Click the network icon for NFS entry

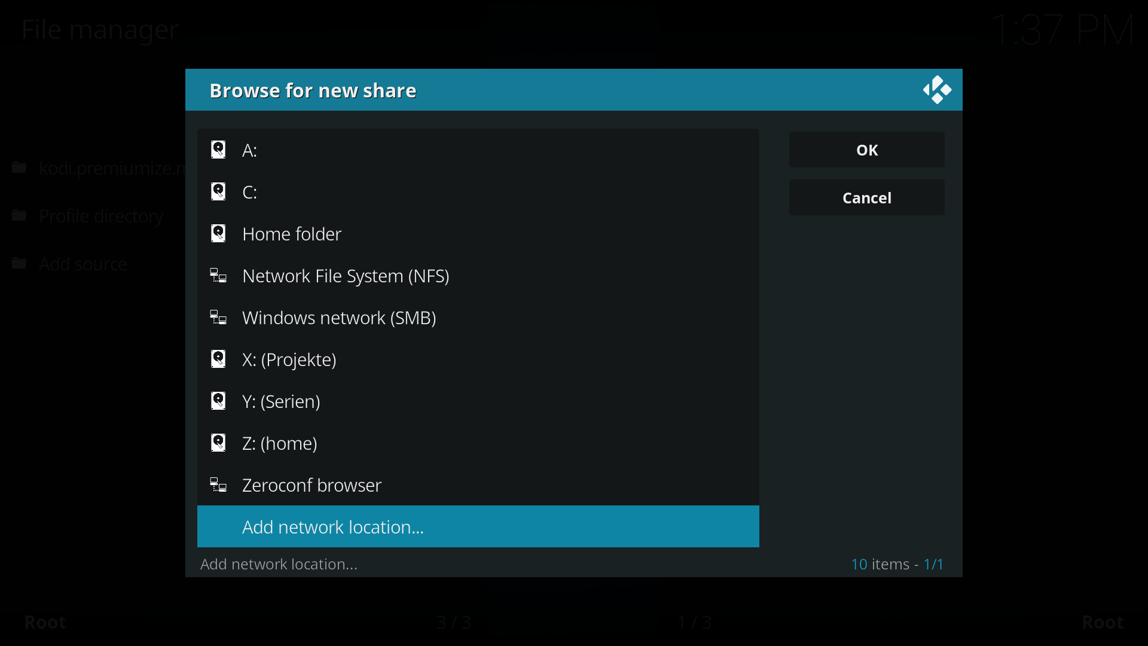(x=218, y=276)
